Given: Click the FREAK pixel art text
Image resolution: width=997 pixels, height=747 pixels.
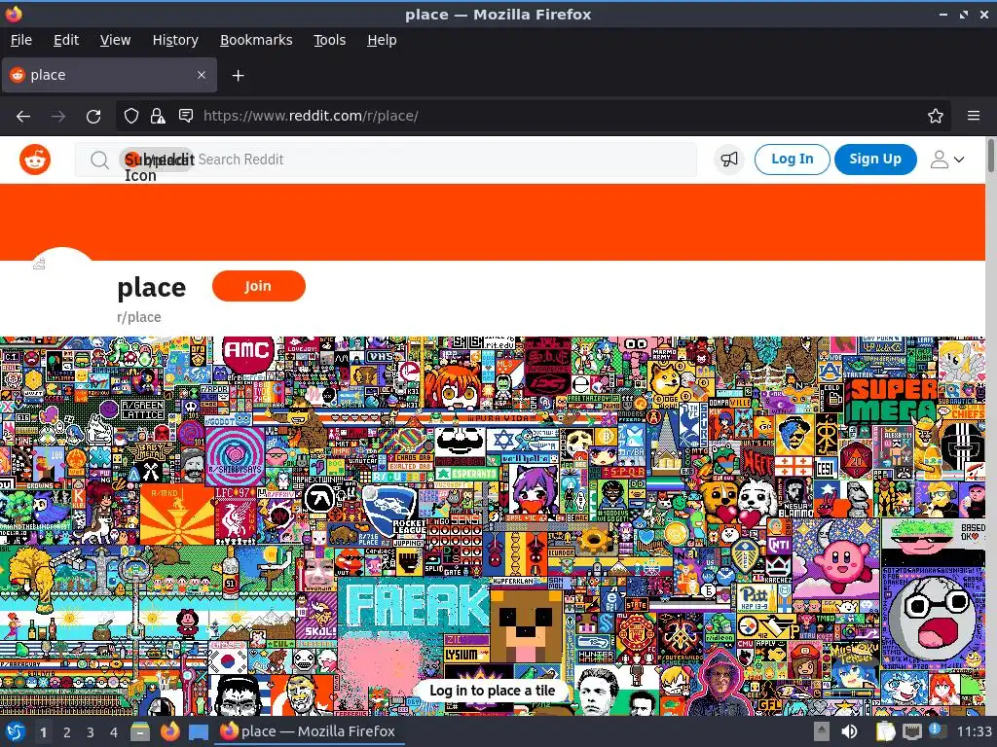Looking at the screenshot, I should point(416,605).
